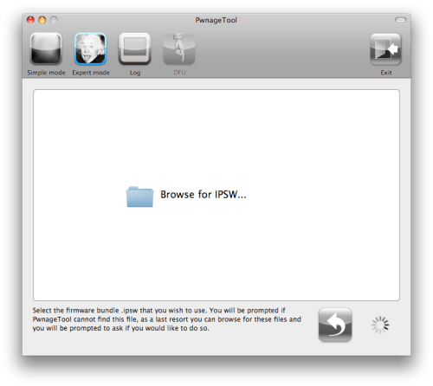This screenshot has width=433, height=386.
Task: Click the DFU mode icon
Action: tap(179, 48)
